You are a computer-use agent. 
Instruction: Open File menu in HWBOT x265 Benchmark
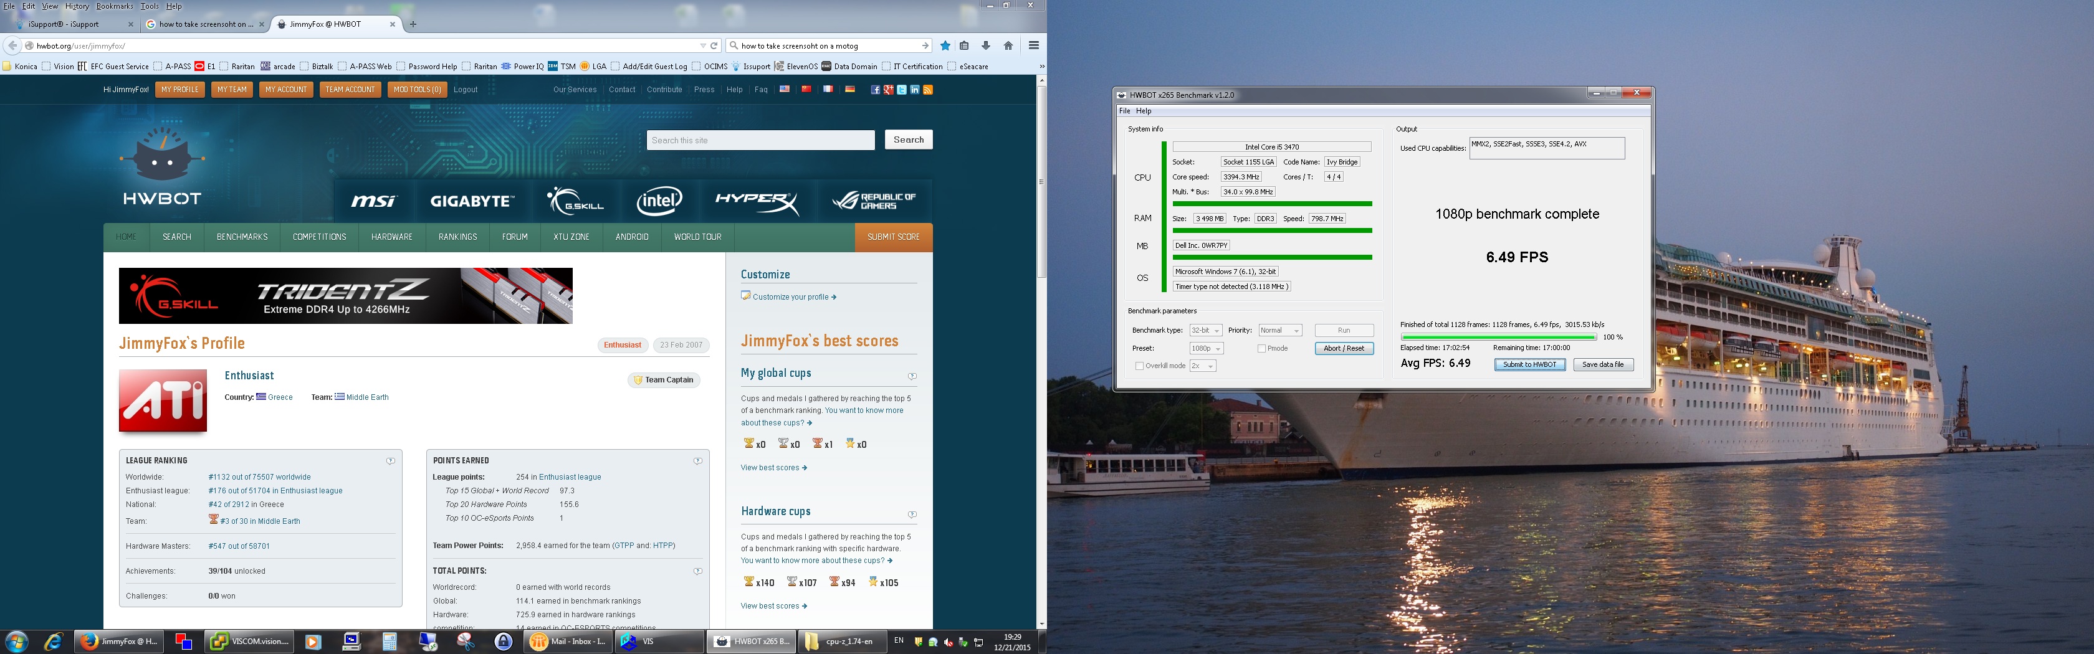[1124, 110]
